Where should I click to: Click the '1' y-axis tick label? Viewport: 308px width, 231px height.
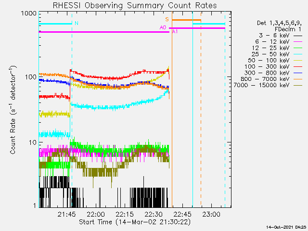[x=35, y=205]
